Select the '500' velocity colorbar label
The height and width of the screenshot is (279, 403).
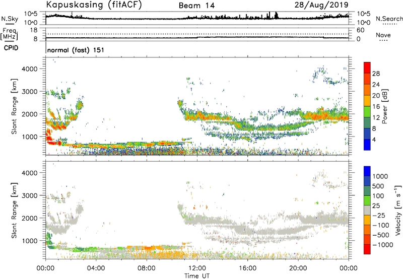377,186
